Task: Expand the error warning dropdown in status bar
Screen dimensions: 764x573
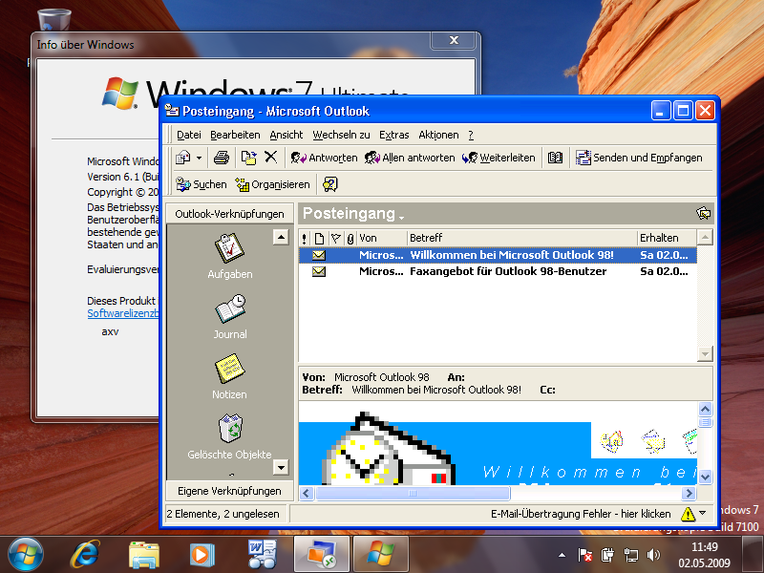Action: (702, 514)
